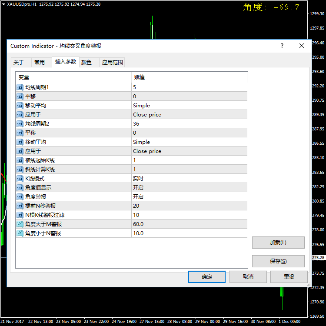Click the 均线周期2 variable name
The image size is (326, 326).
(37, 124)
